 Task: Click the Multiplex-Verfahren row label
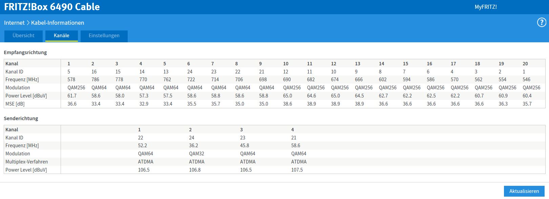pyautogui.click(x=27, y=162)
